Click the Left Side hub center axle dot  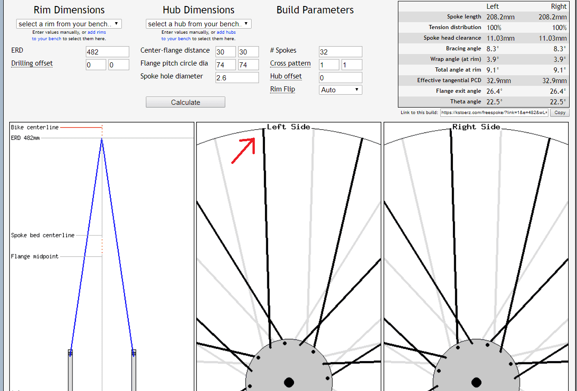coord(289,382)
